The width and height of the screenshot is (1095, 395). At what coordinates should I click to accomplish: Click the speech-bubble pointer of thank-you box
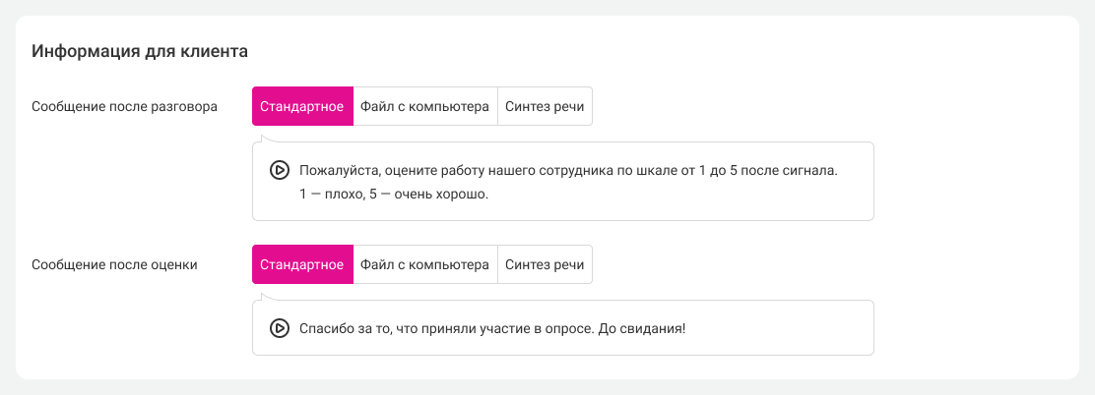263,297
